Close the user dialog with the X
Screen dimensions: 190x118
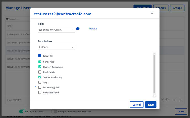(x=152, y=13)
